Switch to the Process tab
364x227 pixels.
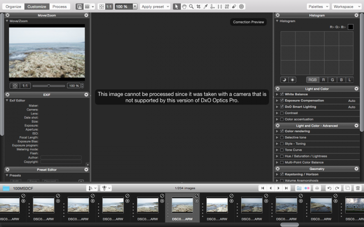(60, 7)
